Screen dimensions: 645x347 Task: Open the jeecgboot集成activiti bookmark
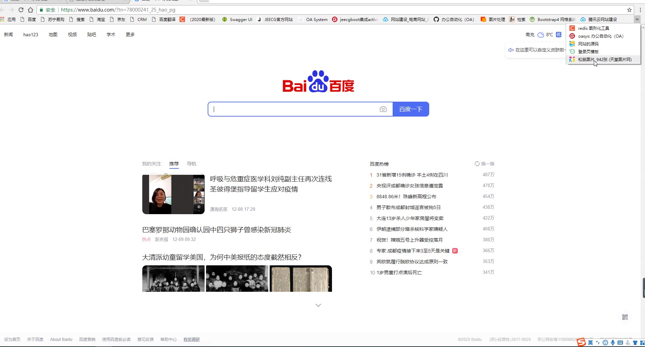(x=355, y=19)
